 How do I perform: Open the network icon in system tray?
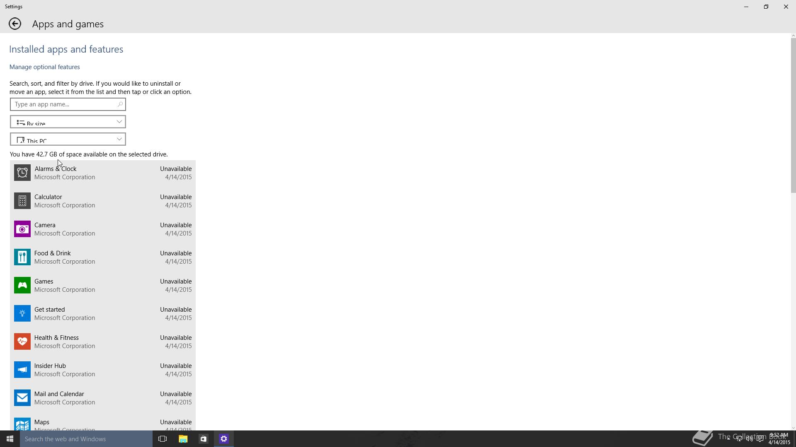coord(739,439)
